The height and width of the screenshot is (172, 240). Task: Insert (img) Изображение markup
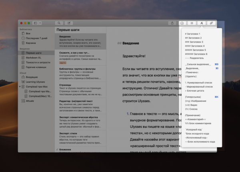pos(196,101)
